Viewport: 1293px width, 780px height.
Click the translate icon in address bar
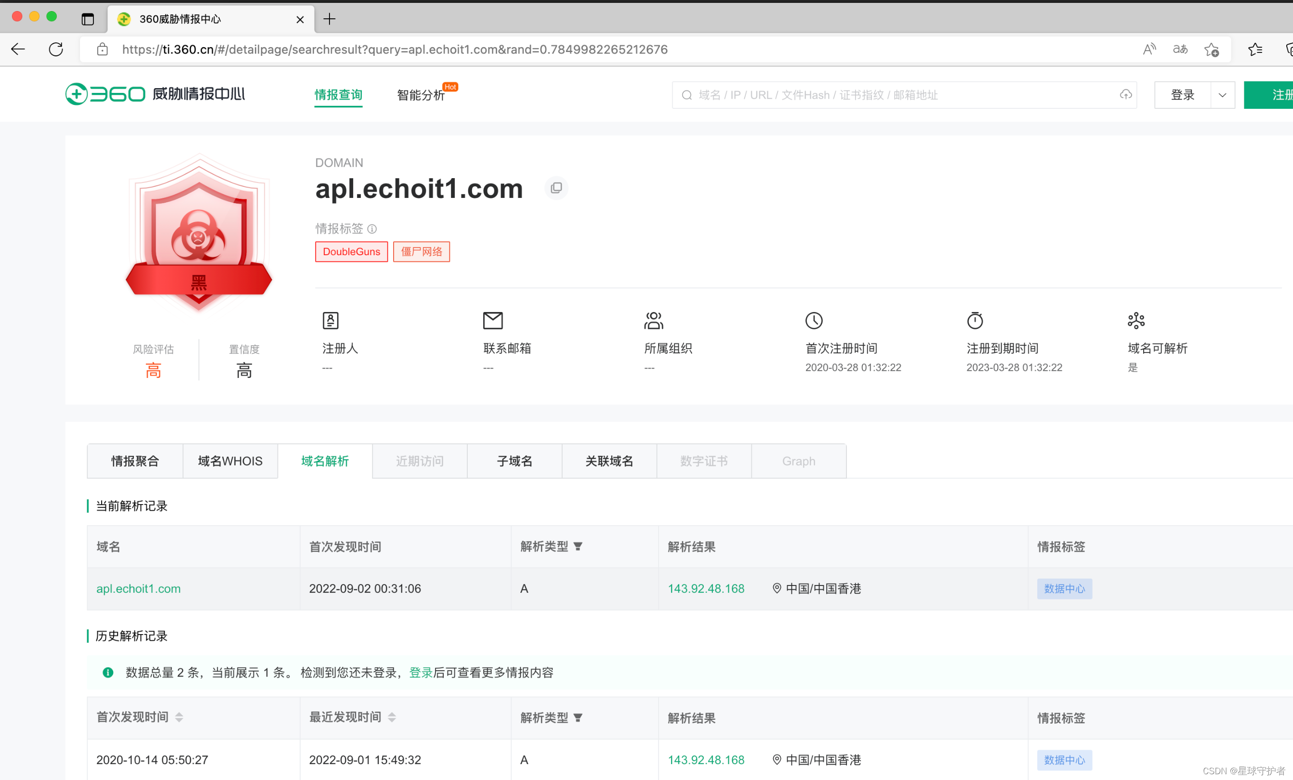[1180, 49]
